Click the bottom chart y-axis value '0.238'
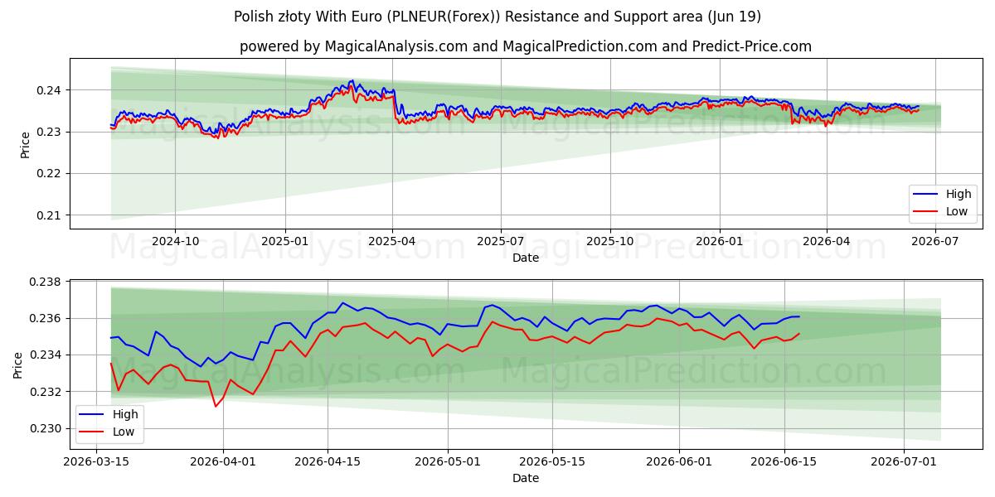The height and width of the screenshot is (497, 995). coord(46,282)
